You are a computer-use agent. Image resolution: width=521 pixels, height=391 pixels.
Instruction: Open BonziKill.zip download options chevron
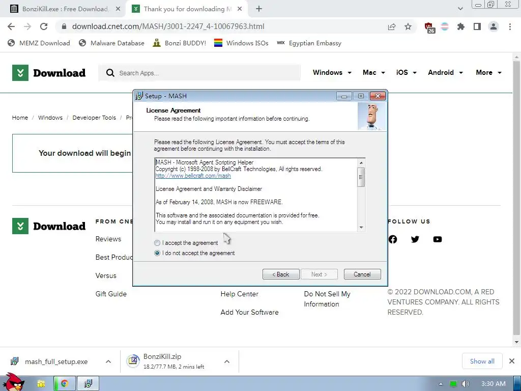pos(227,361)
